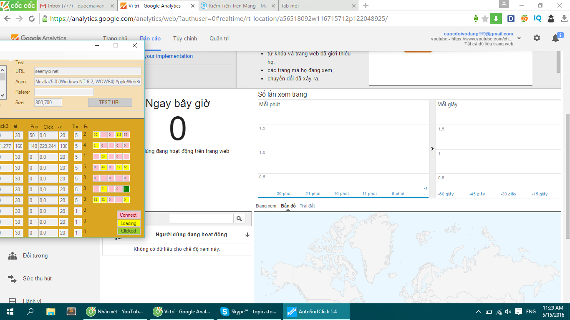Viewport: 570px width, 320px height.
Task: Switch to the Tùy chỉnh tab
Action: coord(185,38)
